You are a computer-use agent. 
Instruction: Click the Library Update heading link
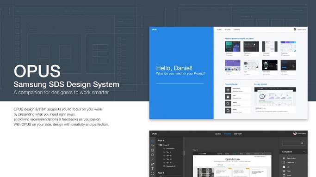pos(260,84)
